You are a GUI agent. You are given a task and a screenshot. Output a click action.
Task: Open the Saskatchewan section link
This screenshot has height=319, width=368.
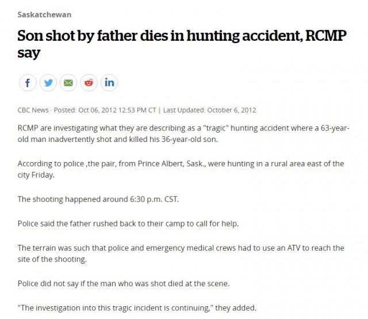coord(44,14)
